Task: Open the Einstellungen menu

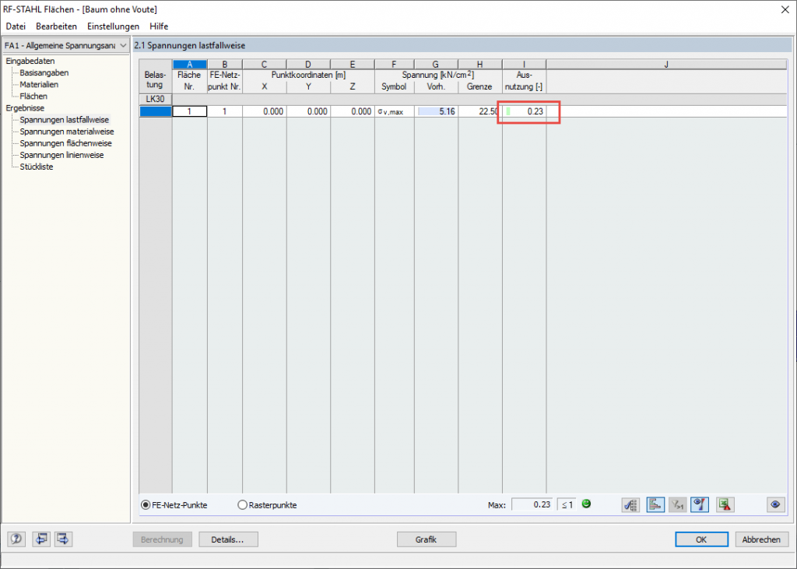Action: (x=114, y=26)
